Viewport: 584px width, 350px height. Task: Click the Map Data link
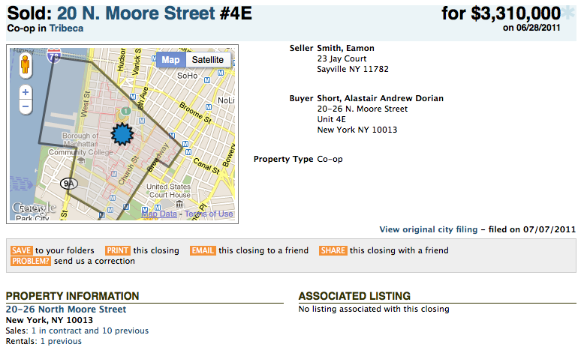pyautogui.click(x=159, y=214)
